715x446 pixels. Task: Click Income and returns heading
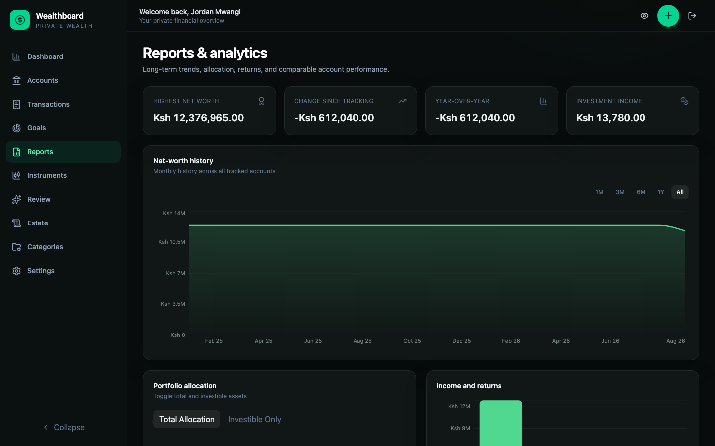pos(469,386)
